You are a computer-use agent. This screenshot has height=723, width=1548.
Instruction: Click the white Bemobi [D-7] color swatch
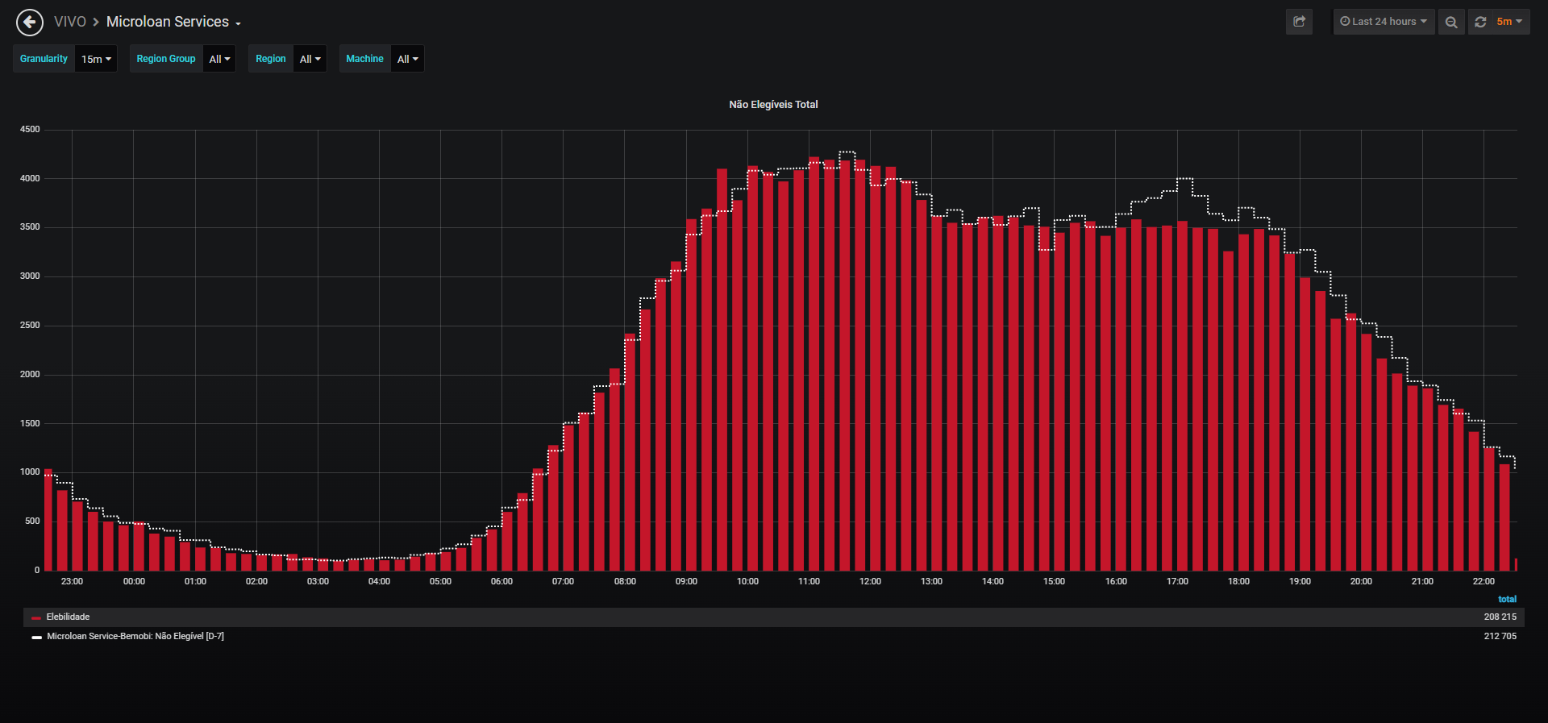point(36,638)
